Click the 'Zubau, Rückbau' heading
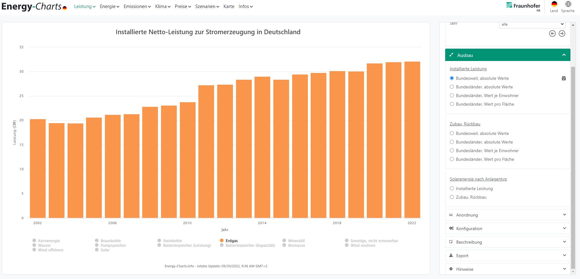 pyautogui.click(x=465, y=124)
